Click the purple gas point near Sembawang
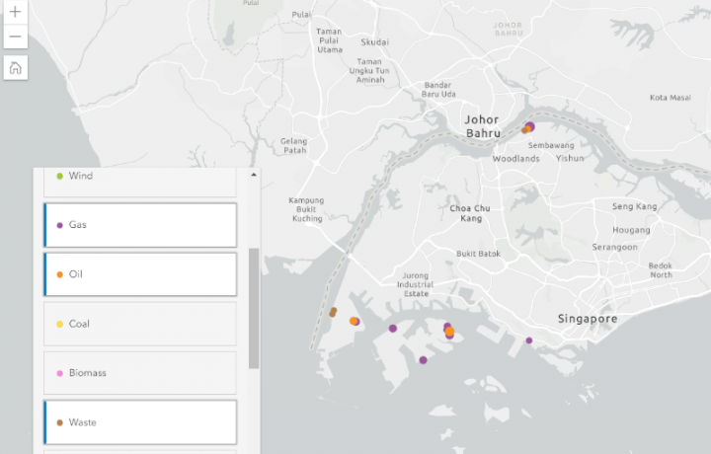Screen dimensions: 711x454 [x=530, y=126]
